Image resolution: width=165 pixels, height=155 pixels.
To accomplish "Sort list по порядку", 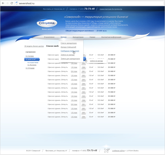I will pos(30,56).
